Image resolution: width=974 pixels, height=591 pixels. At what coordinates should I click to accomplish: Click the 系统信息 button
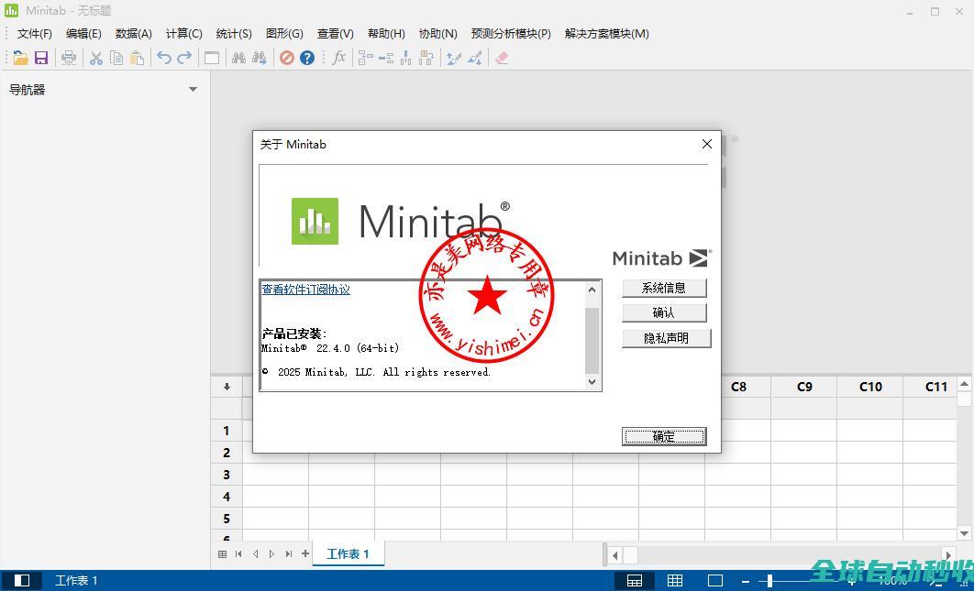(663, 288)
